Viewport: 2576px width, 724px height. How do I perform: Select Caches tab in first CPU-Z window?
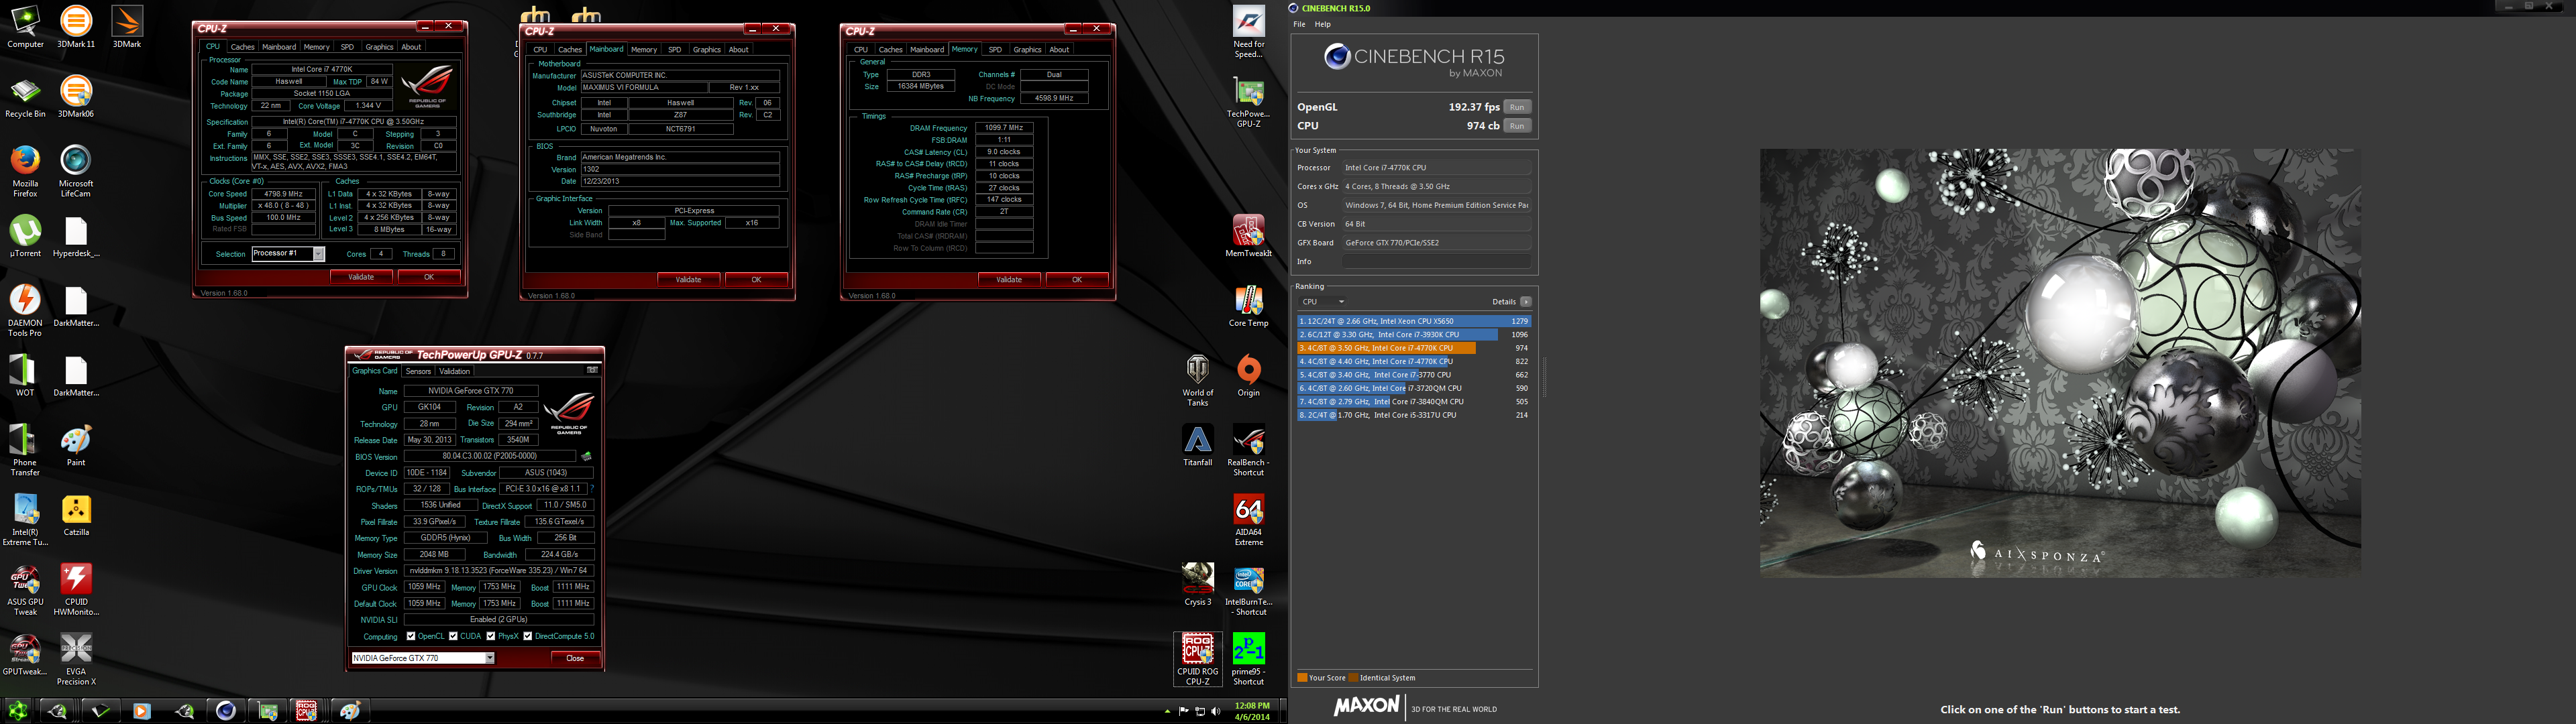243,47
